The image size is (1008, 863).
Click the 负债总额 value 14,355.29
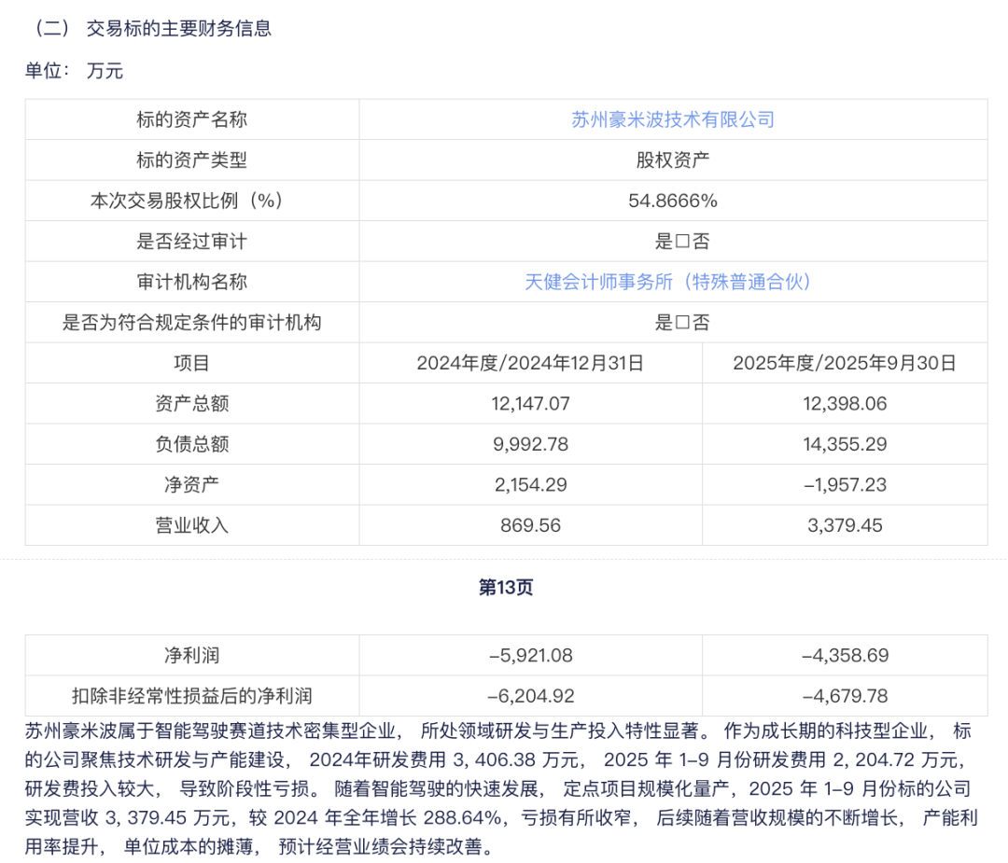pos(845,444)
